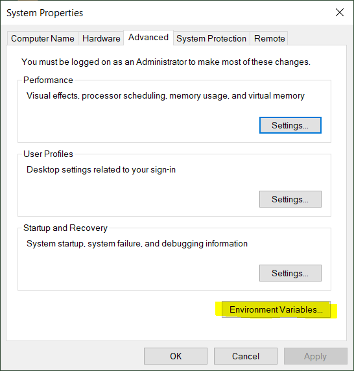Open Startup and Recovery Settings button
The width and height of the screenshot is (354, 371).
(x=290, y=273)
